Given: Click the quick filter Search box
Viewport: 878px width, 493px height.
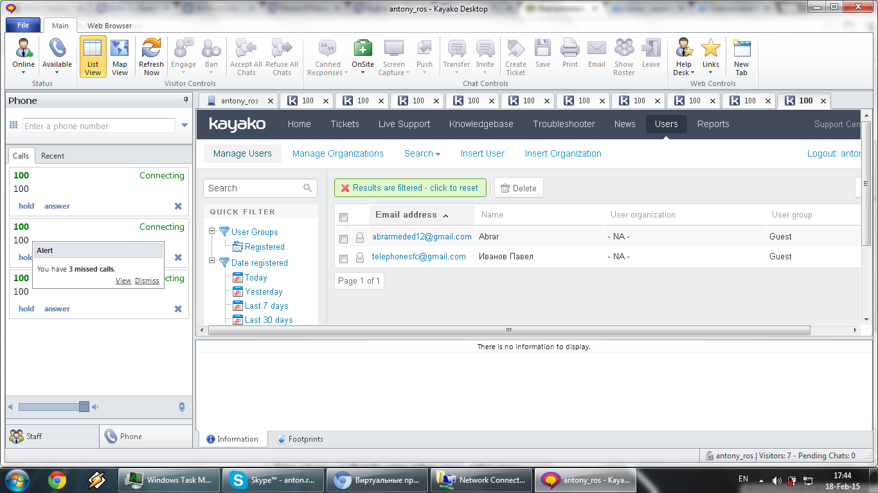Looking at the screenshot, I should coord(260,188).
